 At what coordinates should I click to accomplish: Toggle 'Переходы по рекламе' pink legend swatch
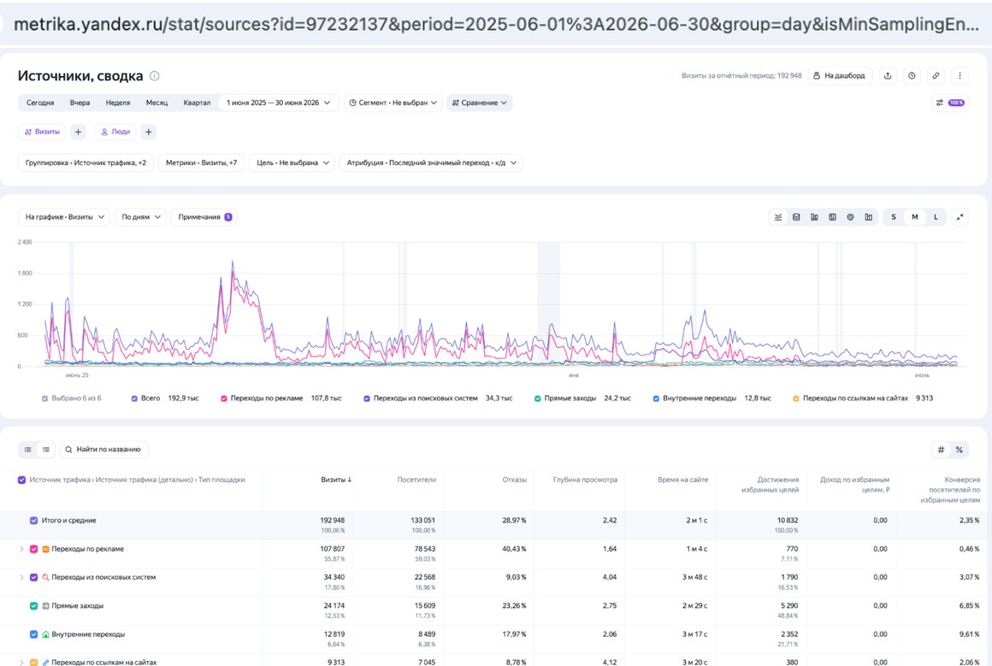tap(224, 398)
